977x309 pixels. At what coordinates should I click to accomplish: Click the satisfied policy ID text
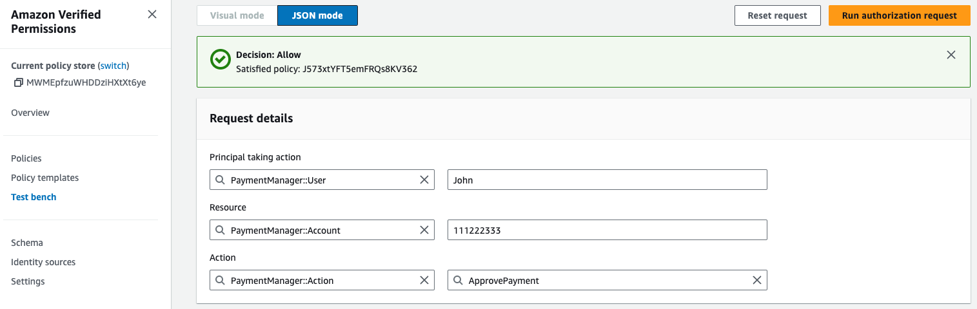click(x=360, y=69)
